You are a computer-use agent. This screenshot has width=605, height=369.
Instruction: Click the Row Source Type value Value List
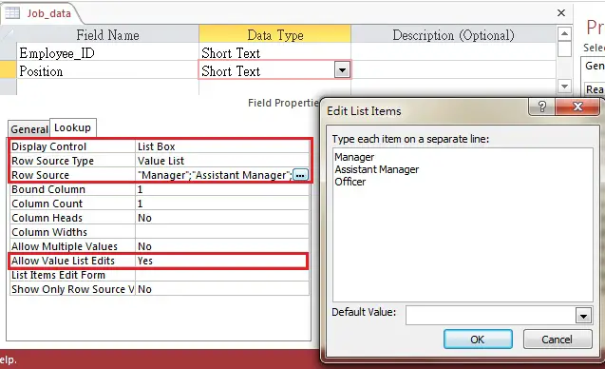click(x=222, y=161)
